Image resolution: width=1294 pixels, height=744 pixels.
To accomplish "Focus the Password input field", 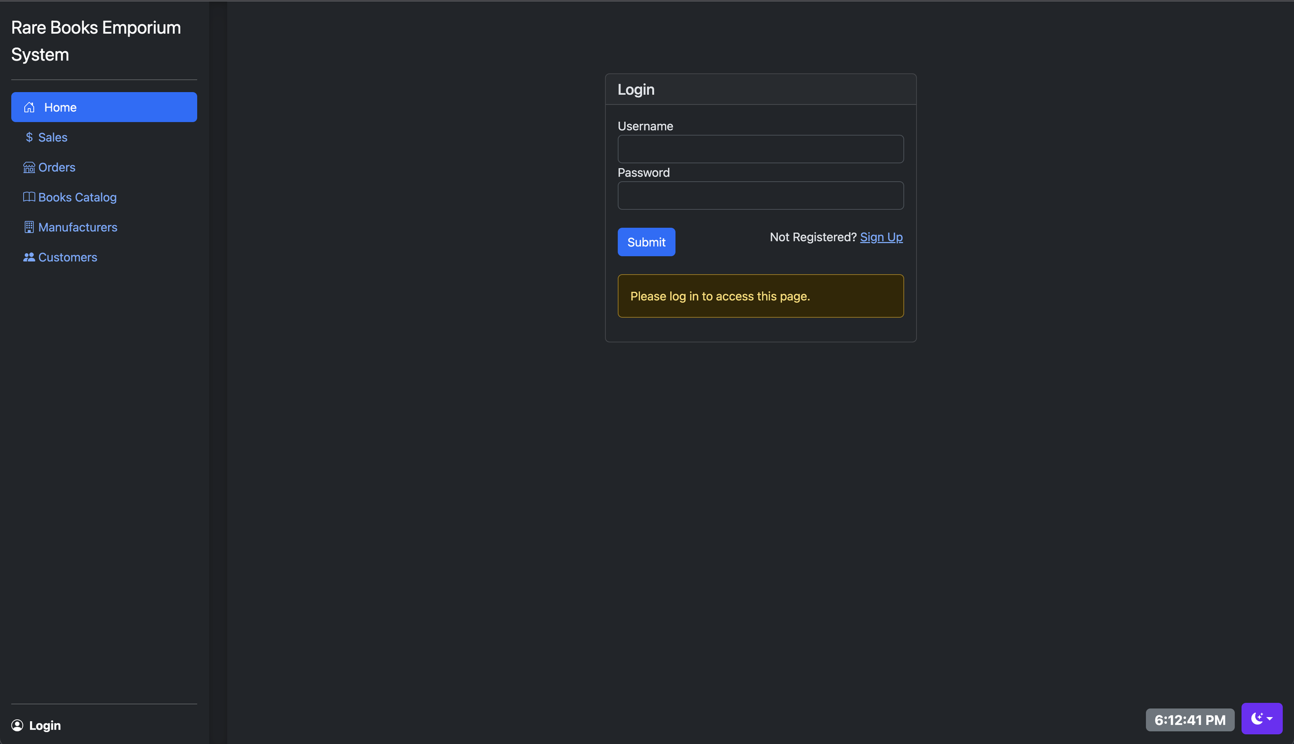I will point(760,196).
